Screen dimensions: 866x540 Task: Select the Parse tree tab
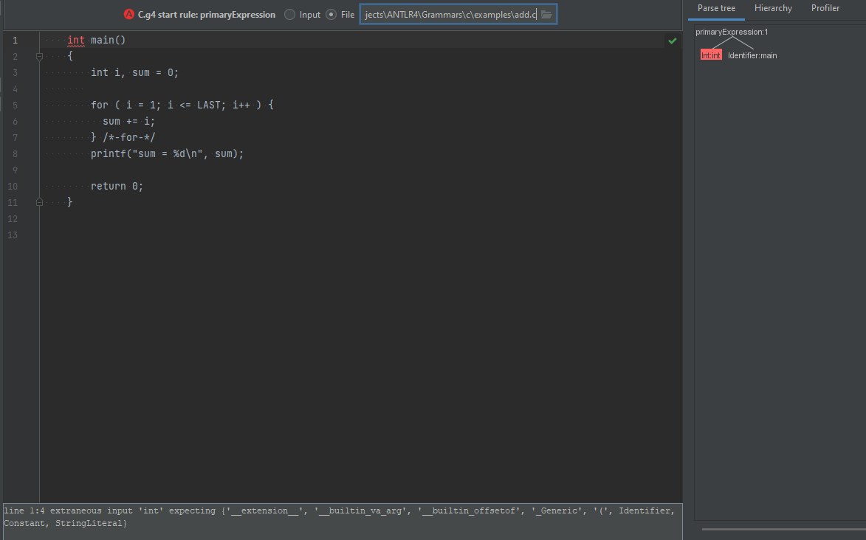tap(715, 8)
